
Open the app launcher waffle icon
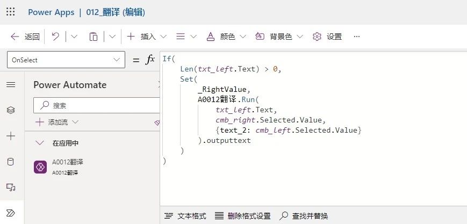[10, 12]
